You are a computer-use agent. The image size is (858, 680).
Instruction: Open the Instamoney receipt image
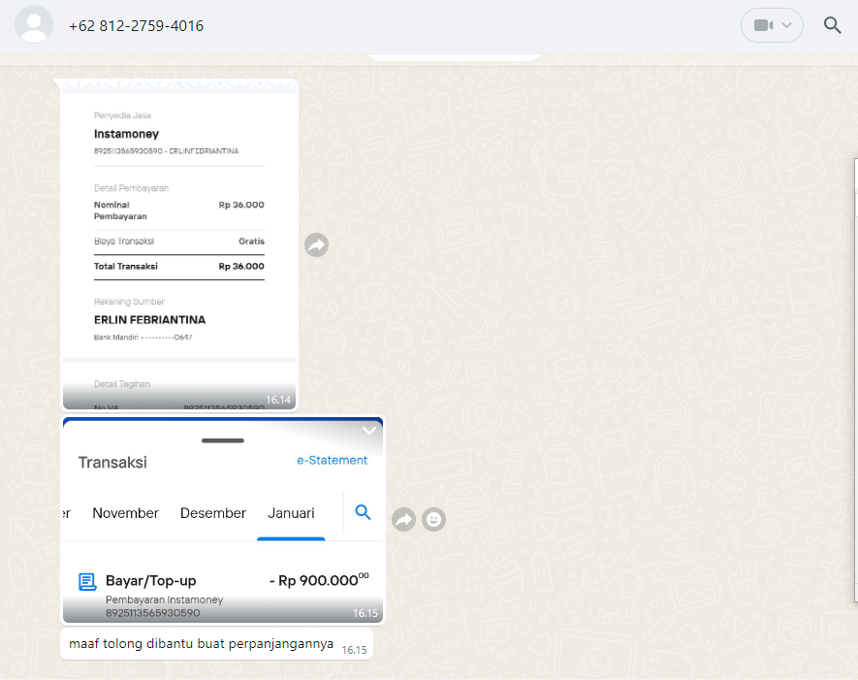tap(179, 244)
